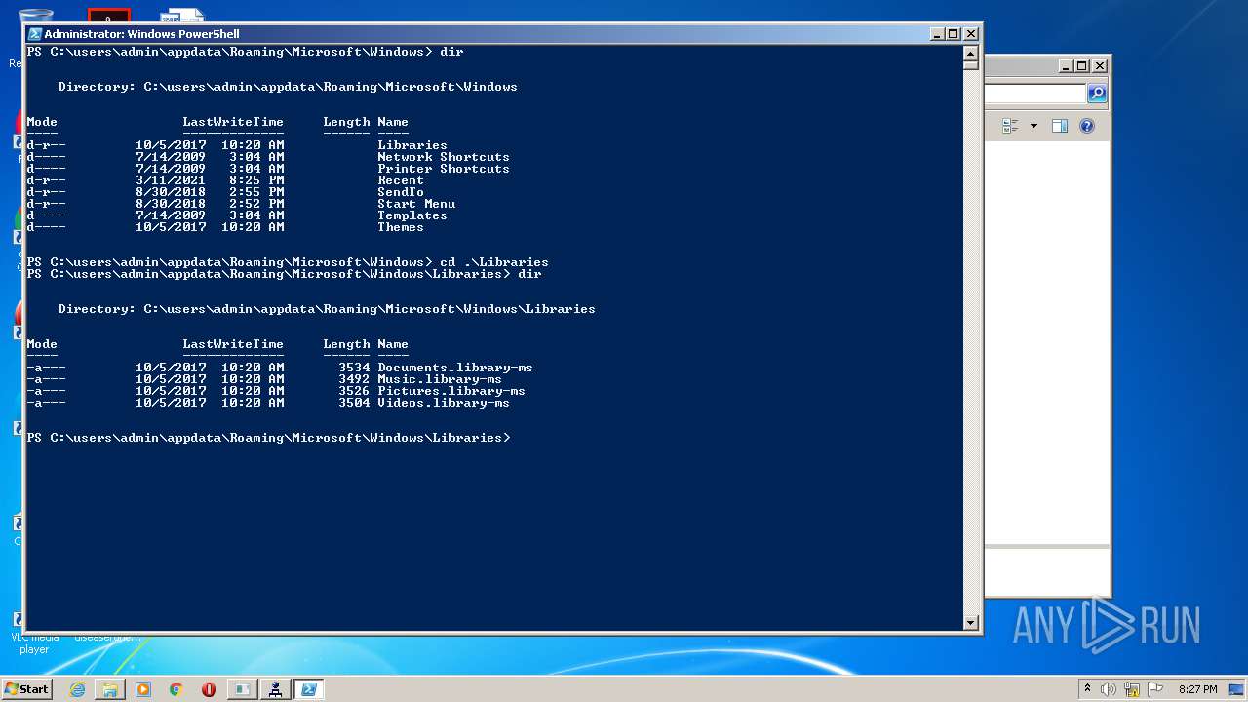The width and height of the screenshot is (1248, 702).
Task: Open Windows Media Player taskbar icon
Action: point(143,689)
